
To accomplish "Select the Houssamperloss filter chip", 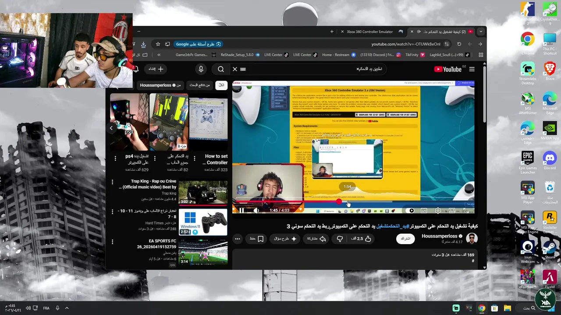I will (160, 85).
